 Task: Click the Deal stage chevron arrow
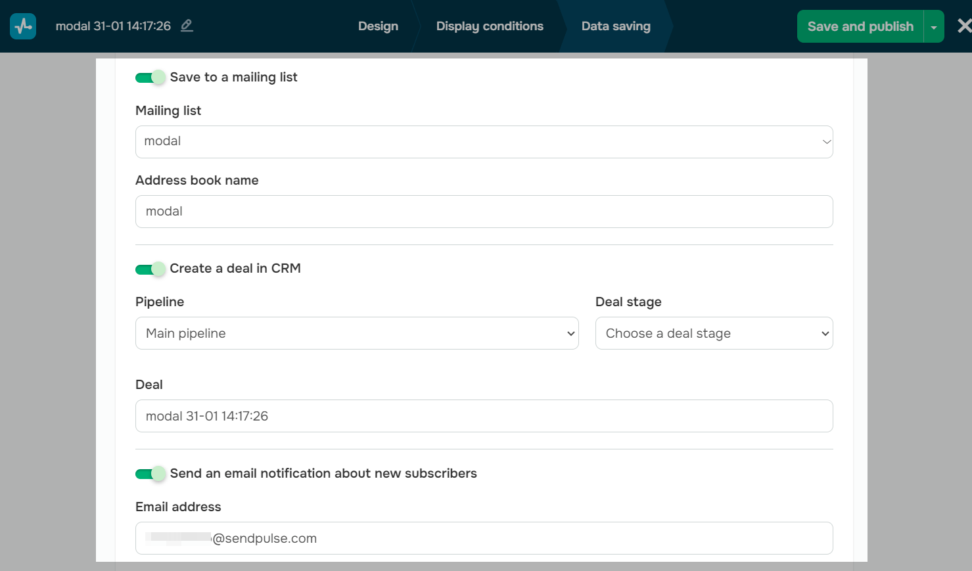pyautogui.click(x=825, y=333)
